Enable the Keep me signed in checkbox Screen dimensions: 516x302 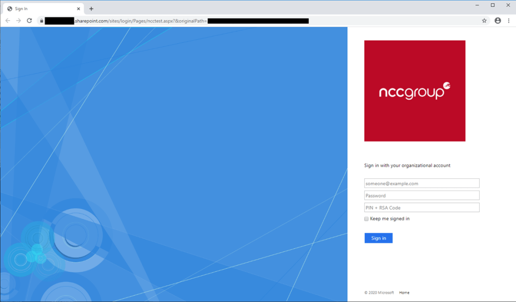pyautogui.click(x=367, y=219)
